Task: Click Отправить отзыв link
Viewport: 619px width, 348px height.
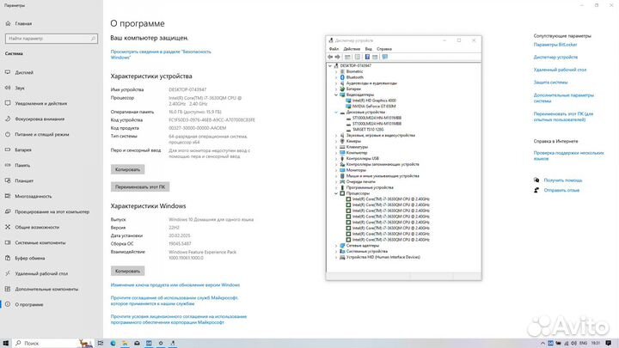Action: coord(561,190)
